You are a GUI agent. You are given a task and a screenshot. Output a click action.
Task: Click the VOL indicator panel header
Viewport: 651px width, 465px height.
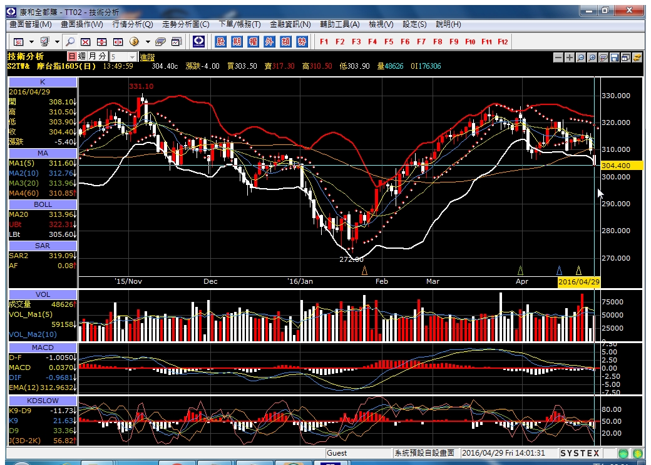point(43,294)
